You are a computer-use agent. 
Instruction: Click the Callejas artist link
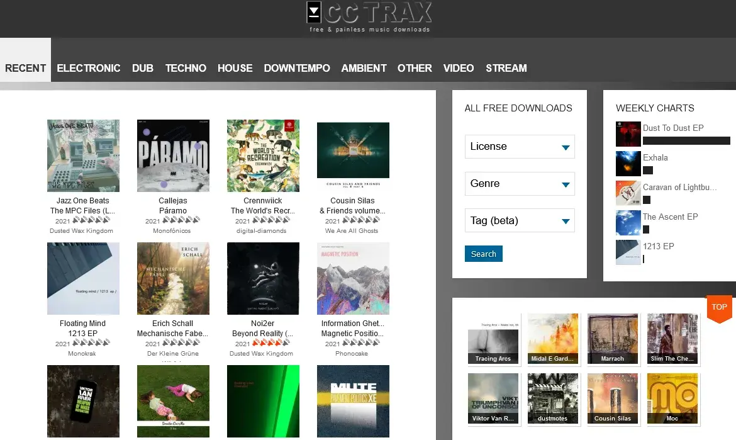pyautogui.click(x=173, y=201)
